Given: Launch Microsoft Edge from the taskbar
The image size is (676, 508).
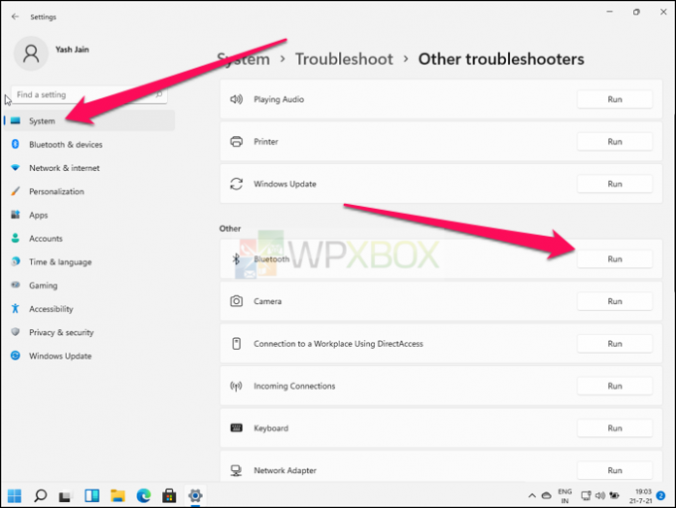Looking at the screenshot, I should click(144, 496).
